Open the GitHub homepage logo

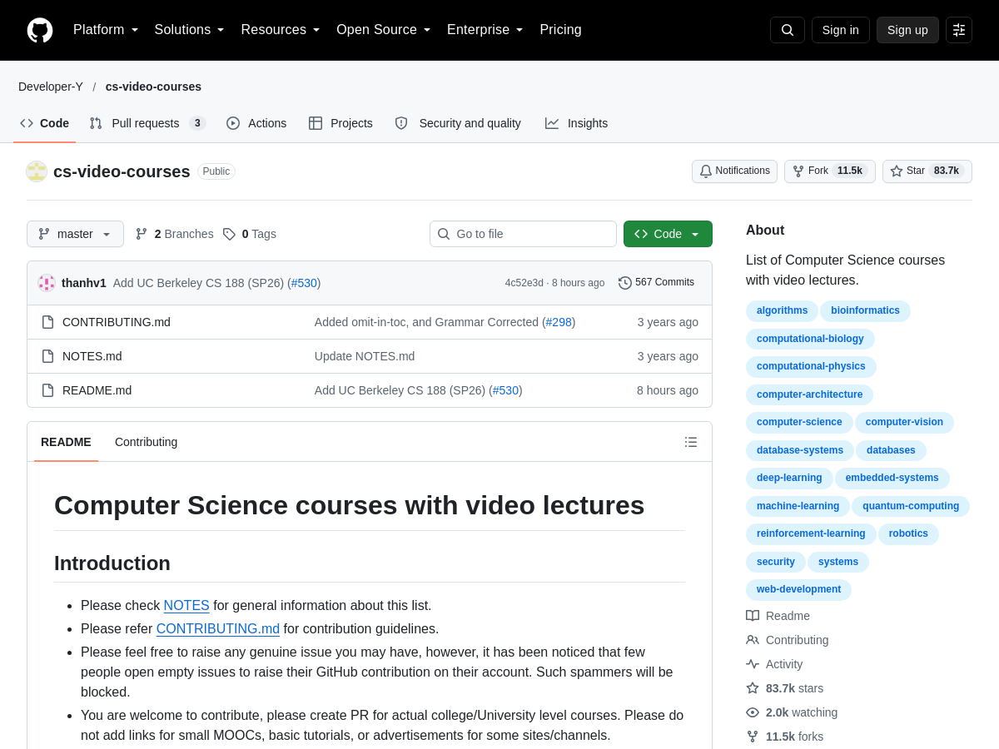tap(40, 30)
